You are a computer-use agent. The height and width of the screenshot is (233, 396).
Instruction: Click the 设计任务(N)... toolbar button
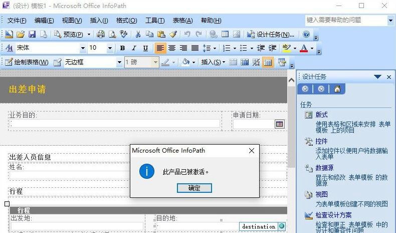(x=271, y=34)
